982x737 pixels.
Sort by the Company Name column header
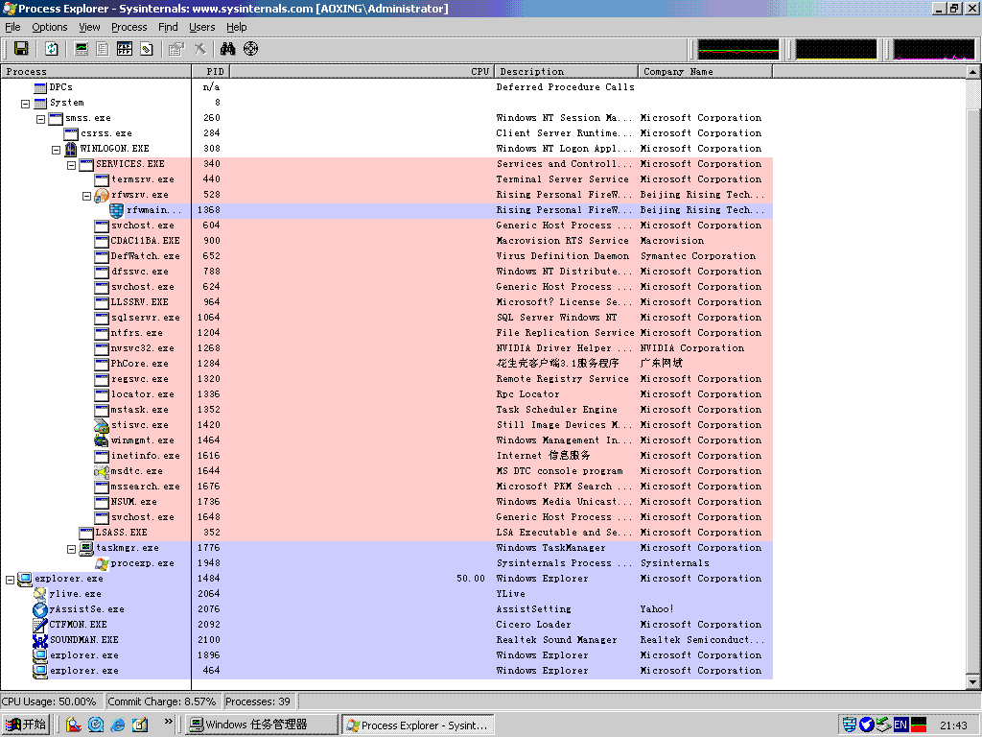pos(705,71)
